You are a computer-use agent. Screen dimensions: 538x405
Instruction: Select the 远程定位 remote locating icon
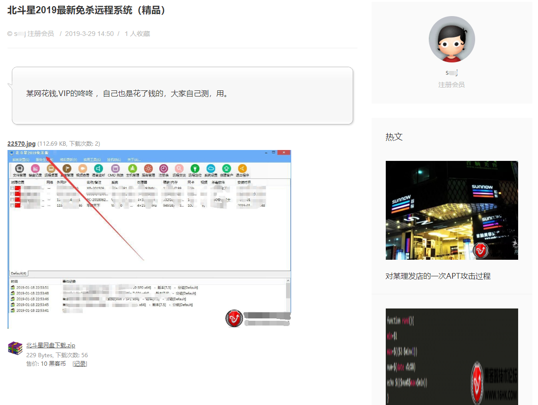point(194,168)
